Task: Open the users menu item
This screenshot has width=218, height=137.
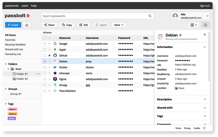Action: pyautogui.click(x=25, y=6)
